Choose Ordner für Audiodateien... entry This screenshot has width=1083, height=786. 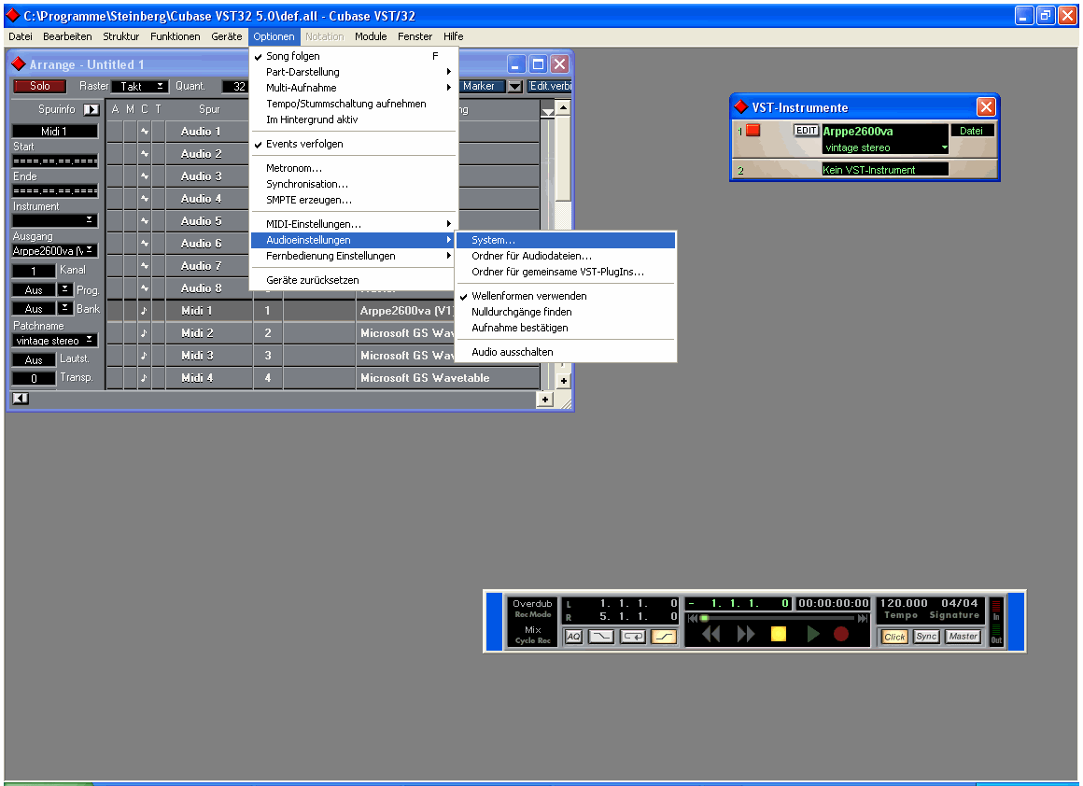[566, 256]
